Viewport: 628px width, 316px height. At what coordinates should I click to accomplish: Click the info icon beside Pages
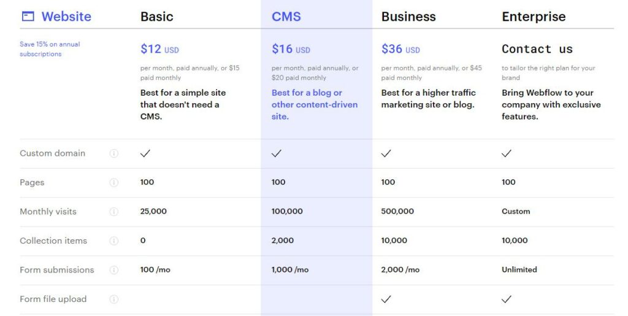[x=114, y=183]
